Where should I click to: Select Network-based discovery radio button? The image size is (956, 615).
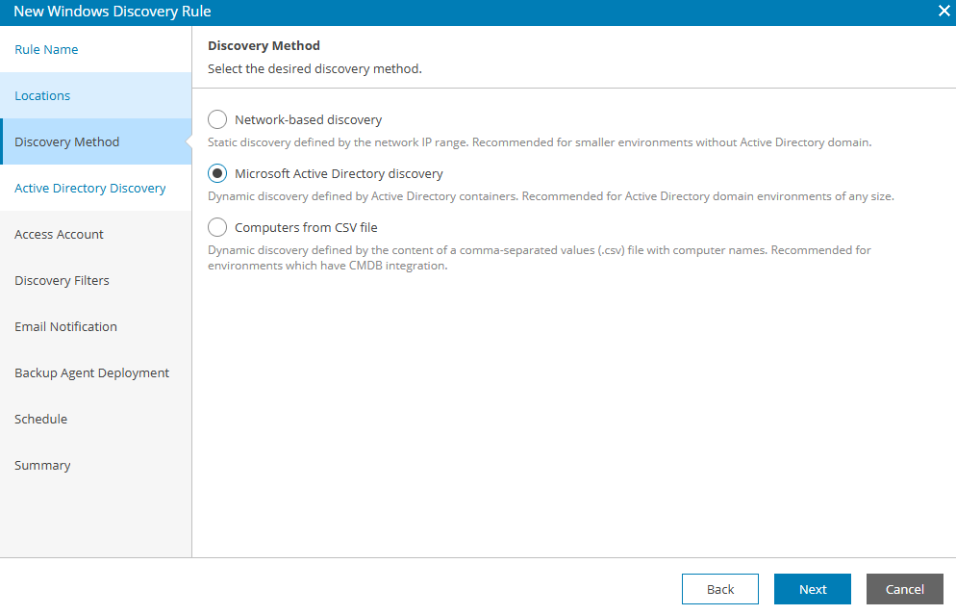pos(217,119)
